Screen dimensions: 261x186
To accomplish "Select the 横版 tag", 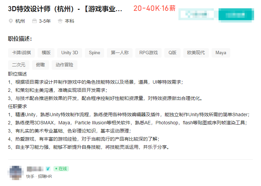I will pos(46,53).
